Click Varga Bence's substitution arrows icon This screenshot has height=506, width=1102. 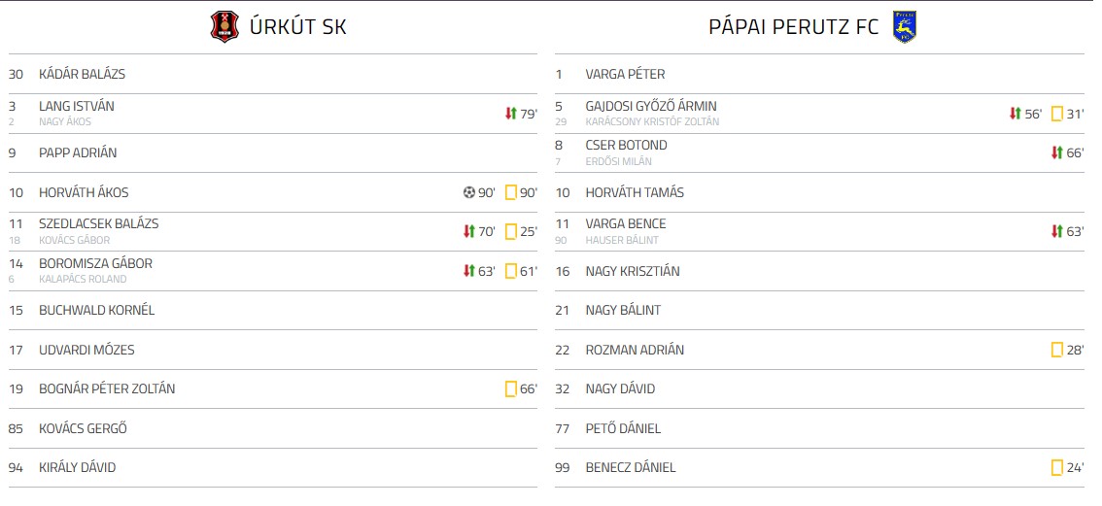point(1056,231)
